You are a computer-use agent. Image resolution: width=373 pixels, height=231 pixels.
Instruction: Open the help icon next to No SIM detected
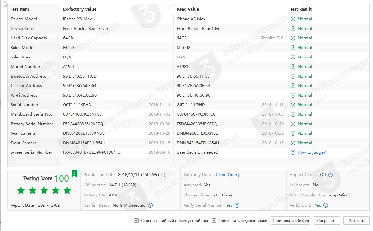[150, 205]
